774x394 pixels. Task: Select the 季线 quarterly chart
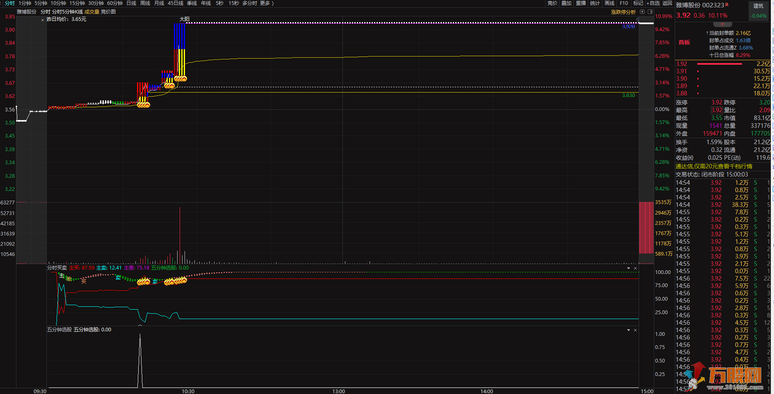coord(192,3)
